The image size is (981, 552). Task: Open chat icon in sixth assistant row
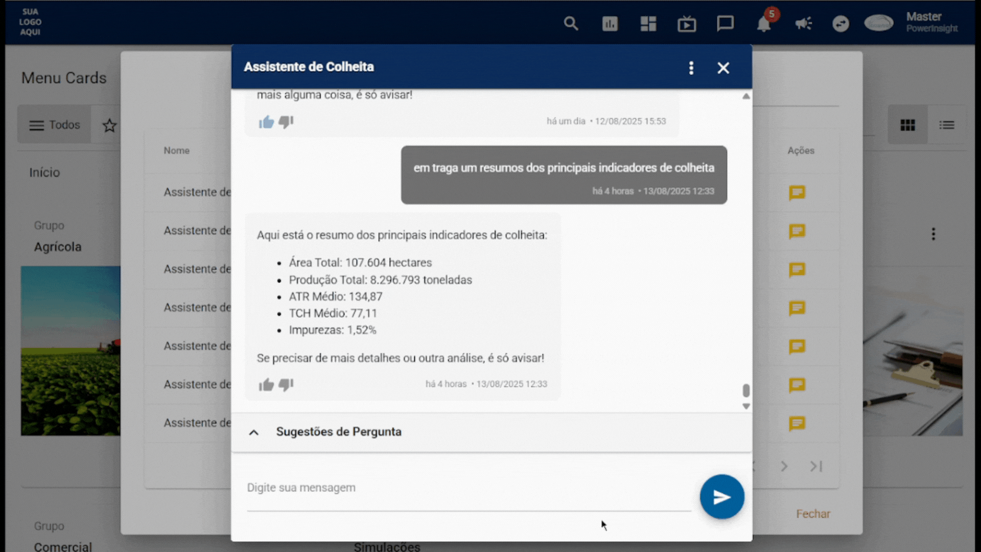point(797,385)
